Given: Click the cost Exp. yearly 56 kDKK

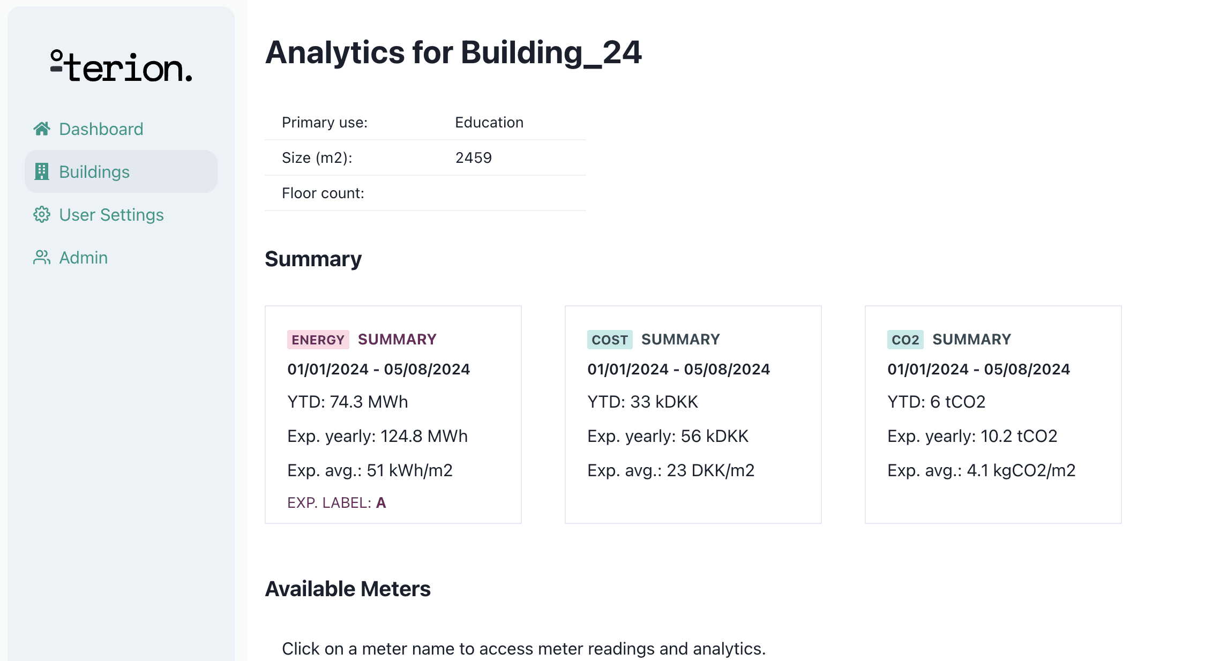Looking at the screenshot, I should [668, 436].
